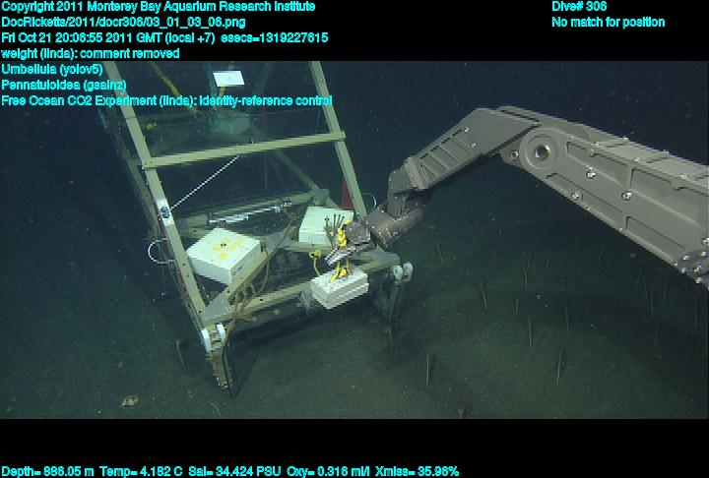Viewport: 709px width, 478px height.
Task: Click the copyright line 'Copyright 2011 Monterey Bay Aquarium Research Institute'
Action: pyautogui.click(x=159, y=7)
